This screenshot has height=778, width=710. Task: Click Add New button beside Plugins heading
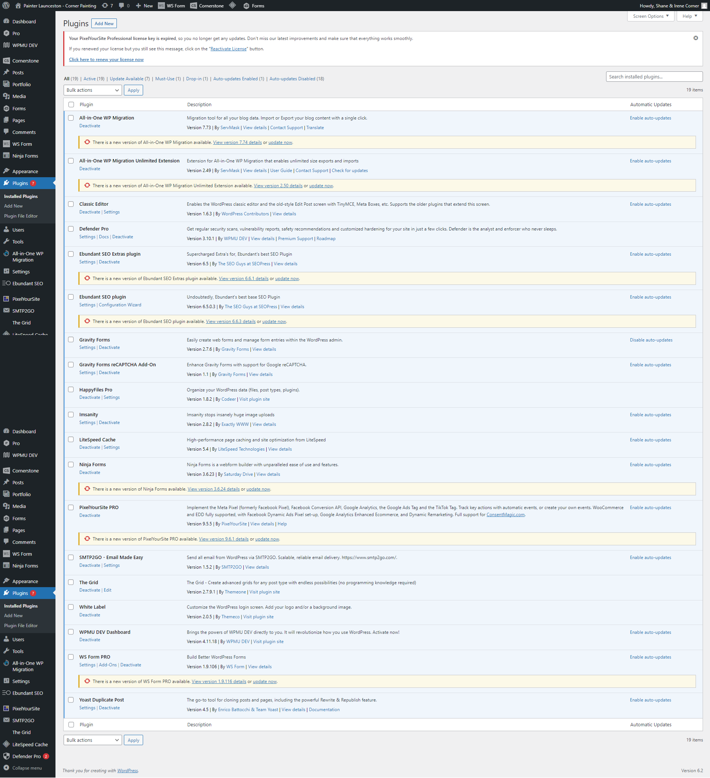pos(104,24)
